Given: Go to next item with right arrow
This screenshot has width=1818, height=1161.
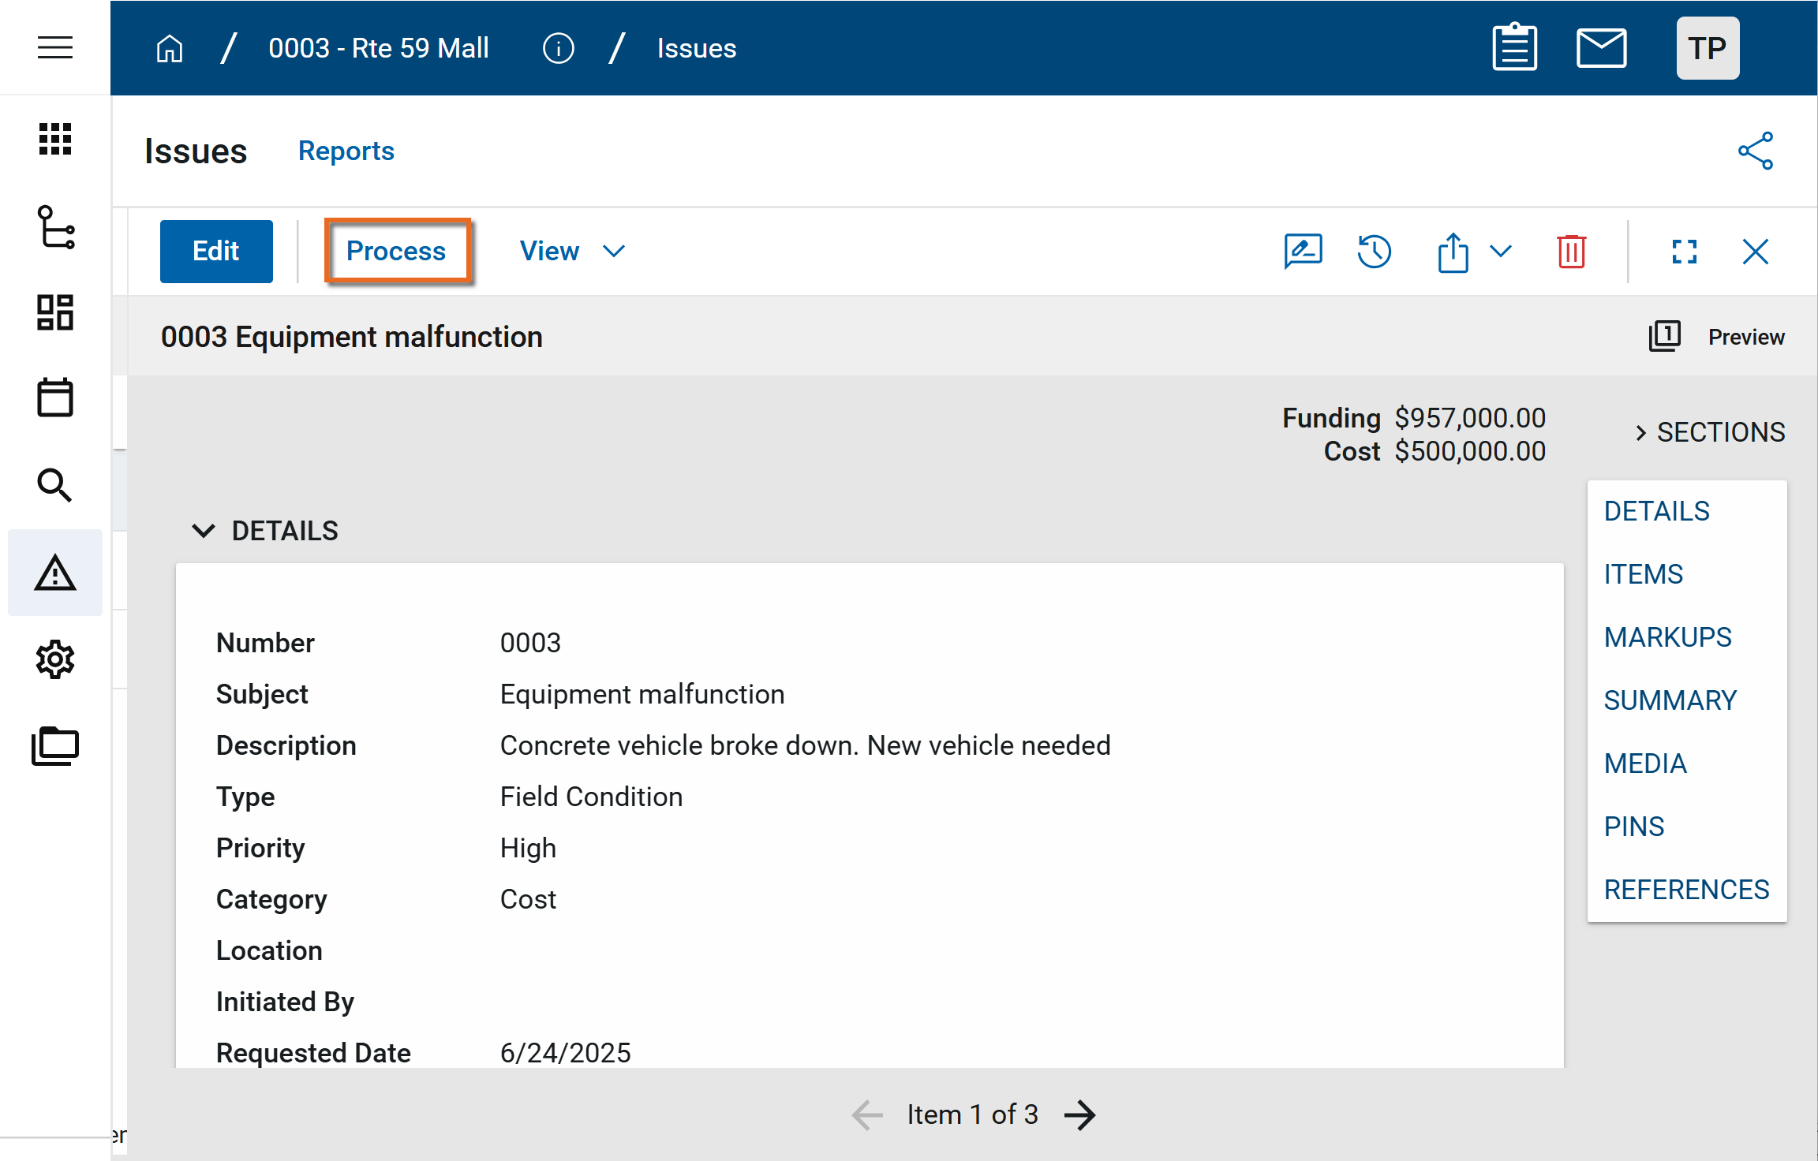Looking at the screenshot, I should (1080, 1114).
